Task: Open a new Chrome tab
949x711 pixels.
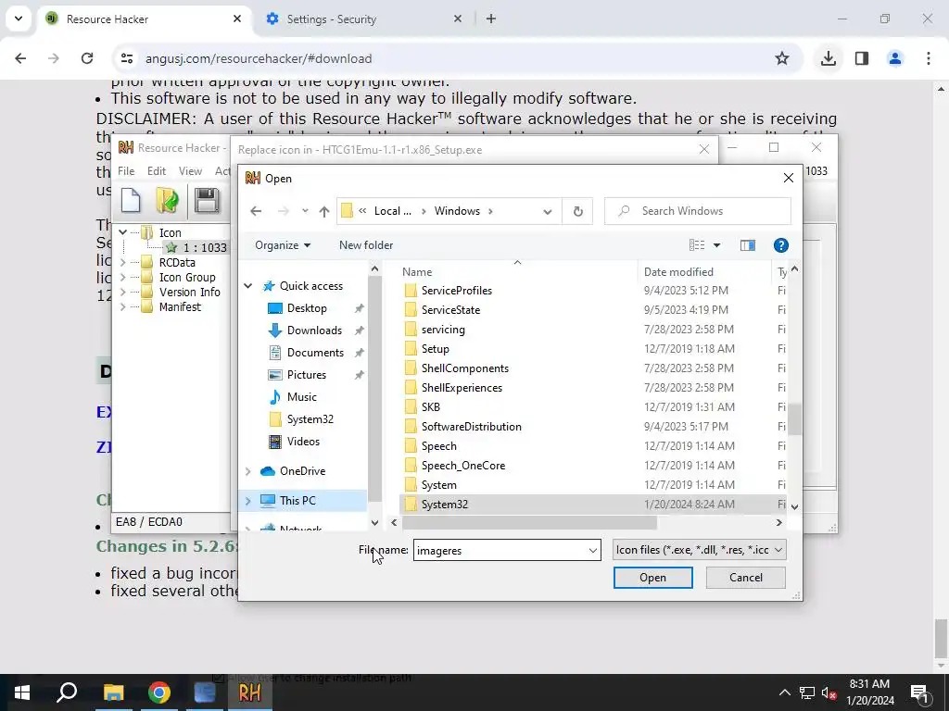Action: tap(491, 19)
